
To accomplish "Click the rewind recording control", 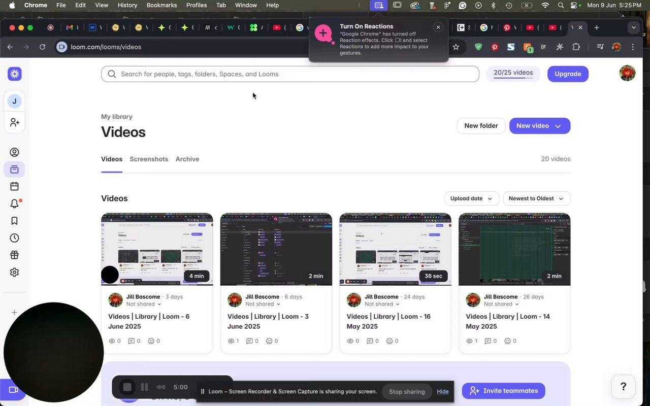I will pyautogui.click(x=160, y=387).
